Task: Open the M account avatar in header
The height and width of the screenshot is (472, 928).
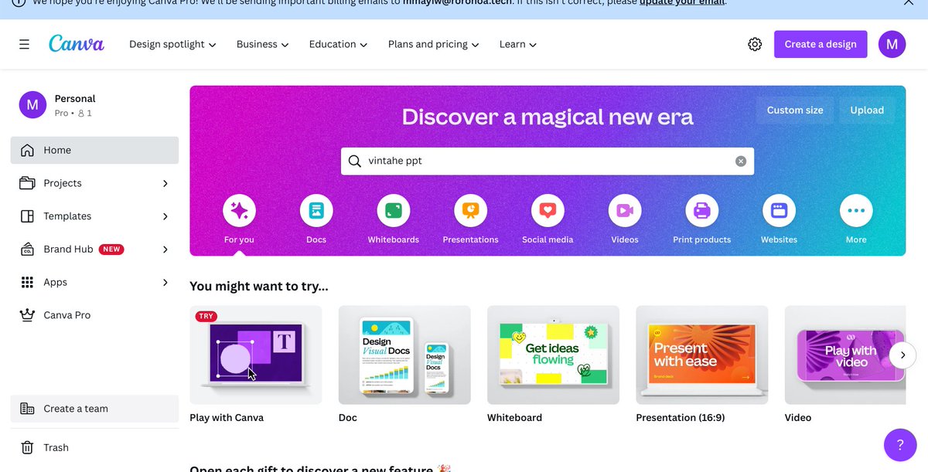Action: [892, 44]
